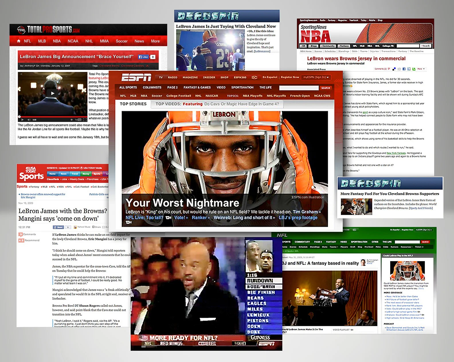Click the Cleveland Browns tag on TotalProSports
This screenshot has height=362, width=454.
[x=109, y=66]
